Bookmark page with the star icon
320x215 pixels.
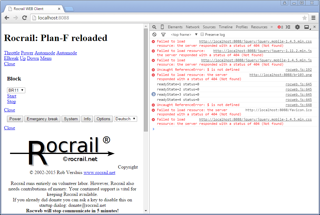point(304,18)
